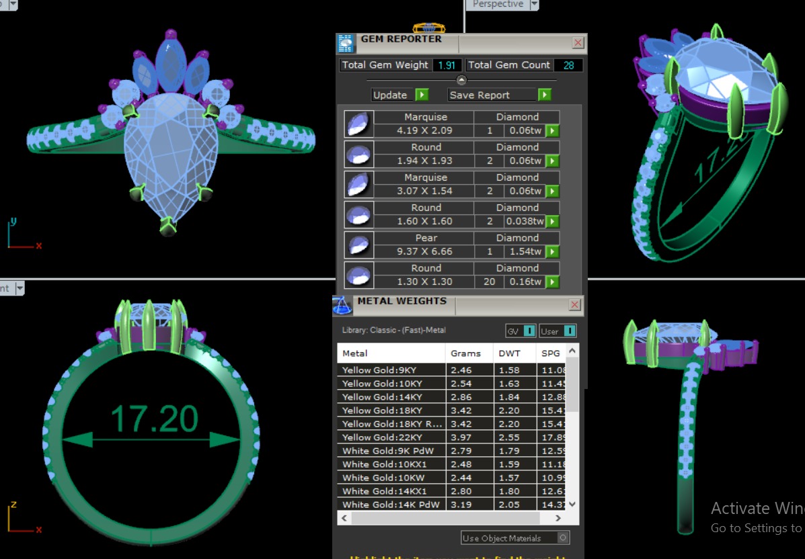Click the Round 1.60 X 1.60 gem thumbnail
The width and height of the screenshot is (805, 559).
coord(358,215)
